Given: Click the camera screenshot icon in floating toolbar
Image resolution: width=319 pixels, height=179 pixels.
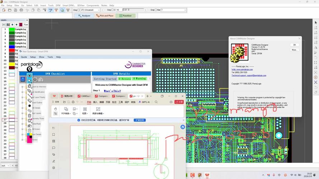Looking at the screenshot, I should point(29,126).
